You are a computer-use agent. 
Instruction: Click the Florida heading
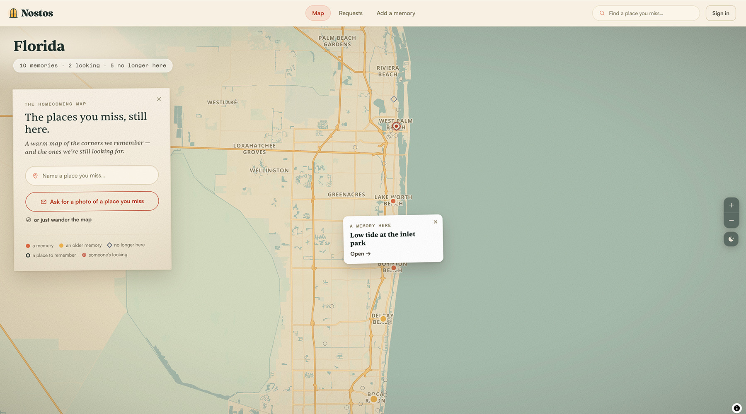[39, 46]
